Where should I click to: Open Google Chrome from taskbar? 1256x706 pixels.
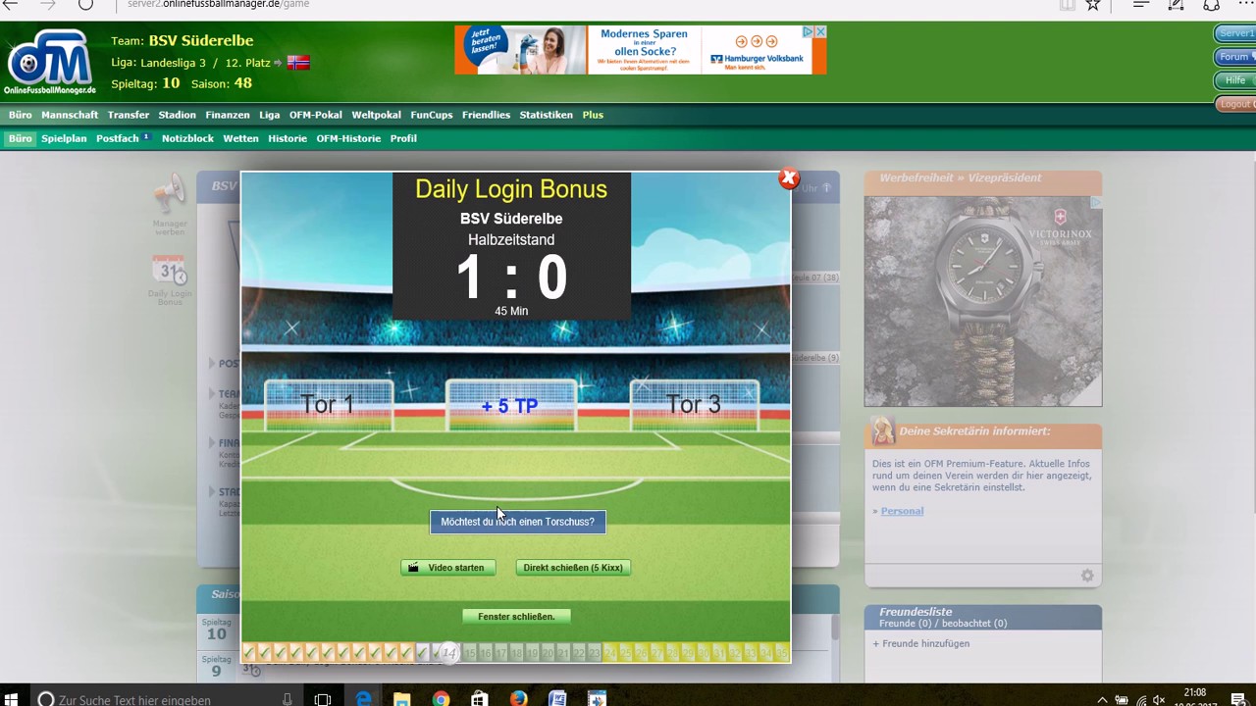[441, 699]
